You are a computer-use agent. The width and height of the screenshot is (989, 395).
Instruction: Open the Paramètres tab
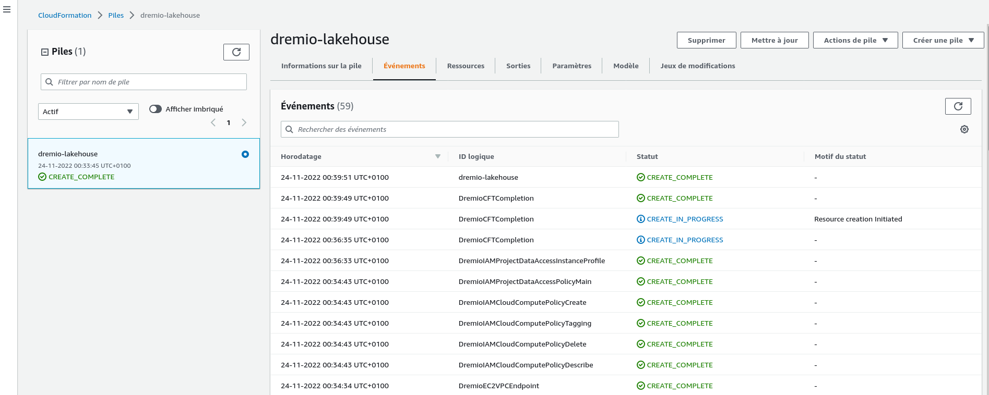571,66
